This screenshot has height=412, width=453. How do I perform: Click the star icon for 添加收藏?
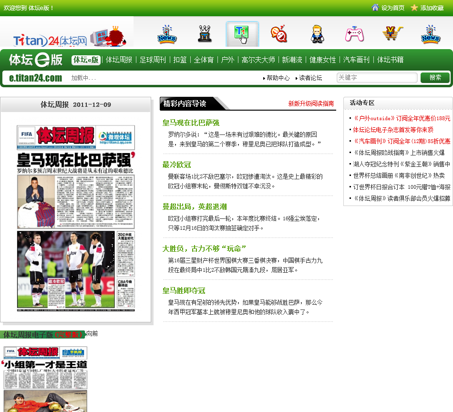[x=414, y=8]
